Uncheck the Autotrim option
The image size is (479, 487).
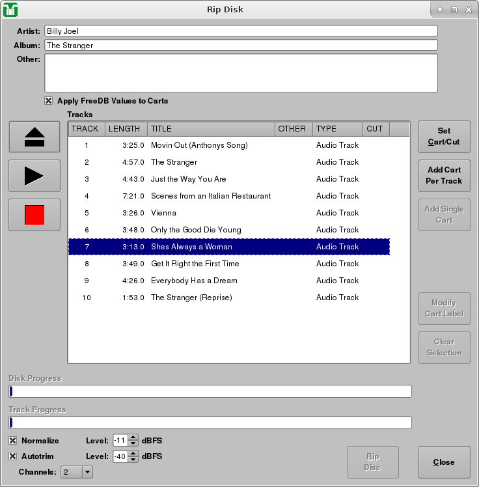[x=13, y=456]
